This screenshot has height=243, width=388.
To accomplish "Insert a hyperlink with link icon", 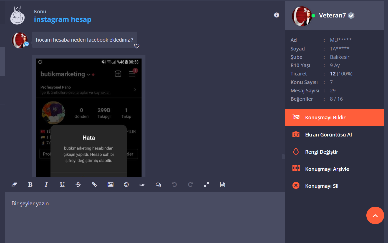I will (x=94, y=185).
